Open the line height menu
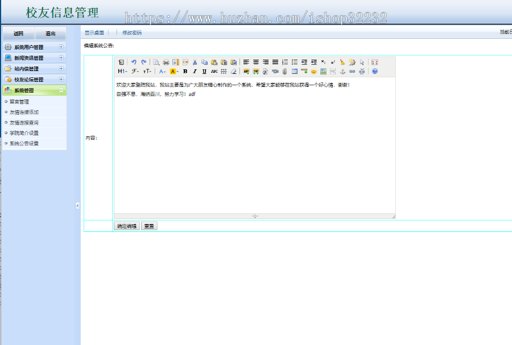512x345 pixels. pos(224,72)
